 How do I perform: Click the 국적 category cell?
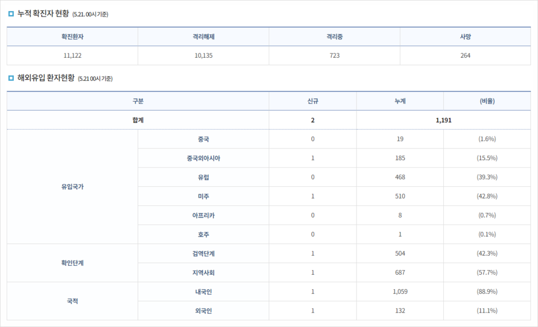[x=72, y=301]
